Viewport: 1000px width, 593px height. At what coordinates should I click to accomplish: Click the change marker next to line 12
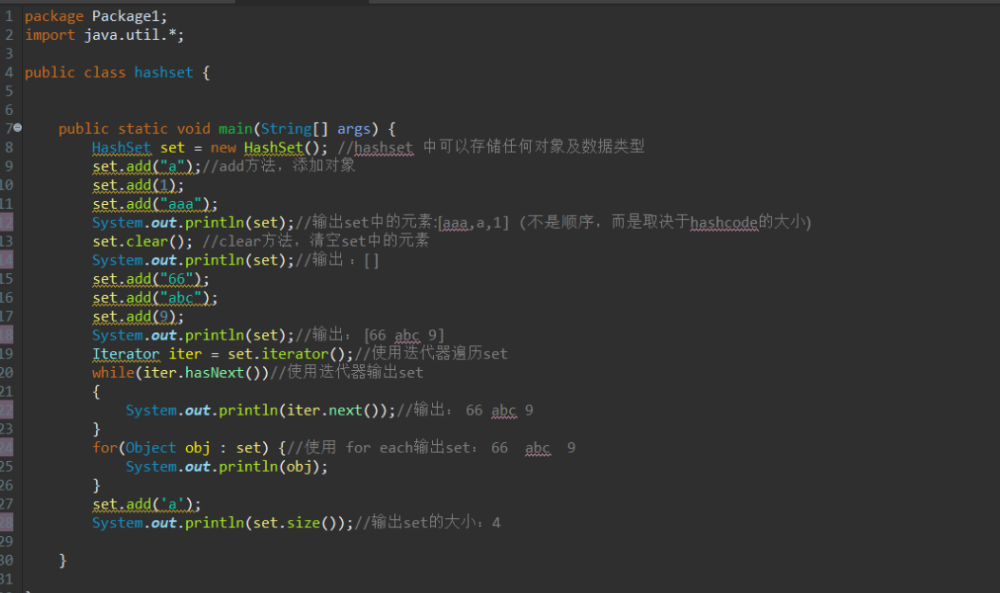(7, 222)
